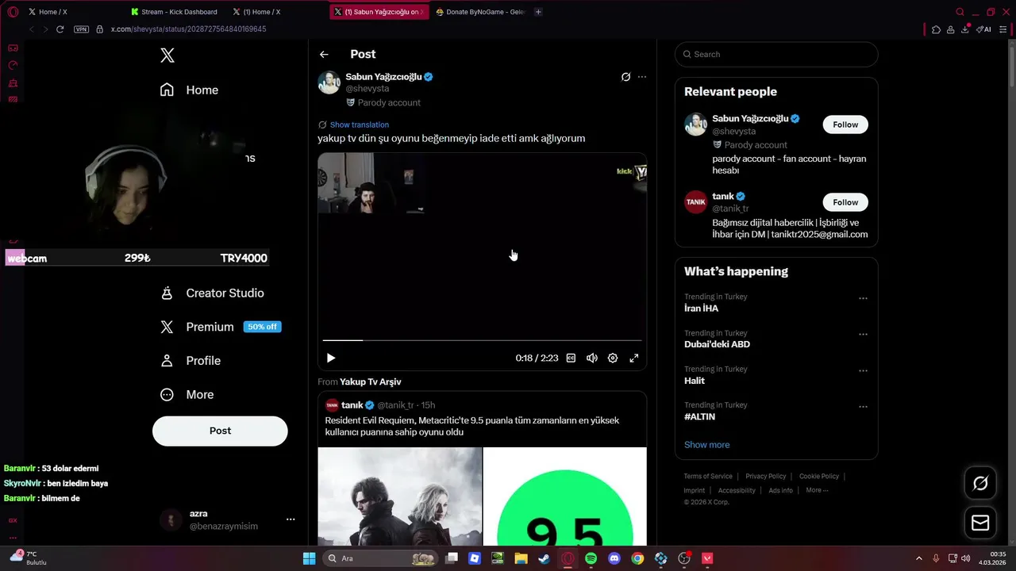
Task: Open the Aria AI button
Action: point(984,29)
